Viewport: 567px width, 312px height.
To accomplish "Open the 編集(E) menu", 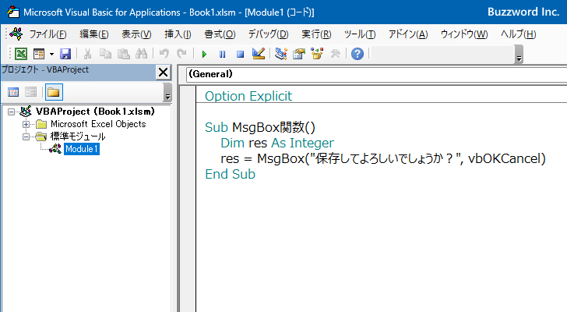I will (x=94, y=34).
